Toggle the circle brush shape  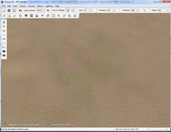click(x=68, y=10)
